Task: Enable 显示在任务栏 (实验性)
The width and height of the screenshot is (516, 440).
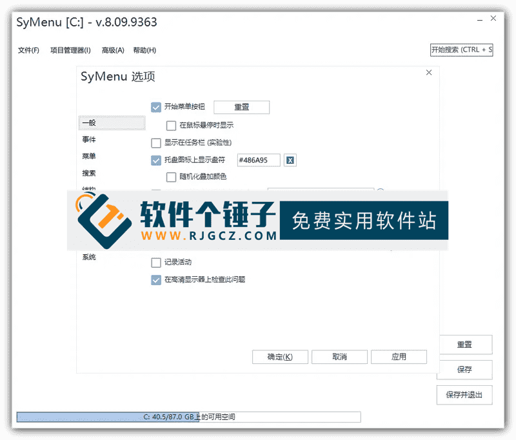Action: (x=155, y=143)
